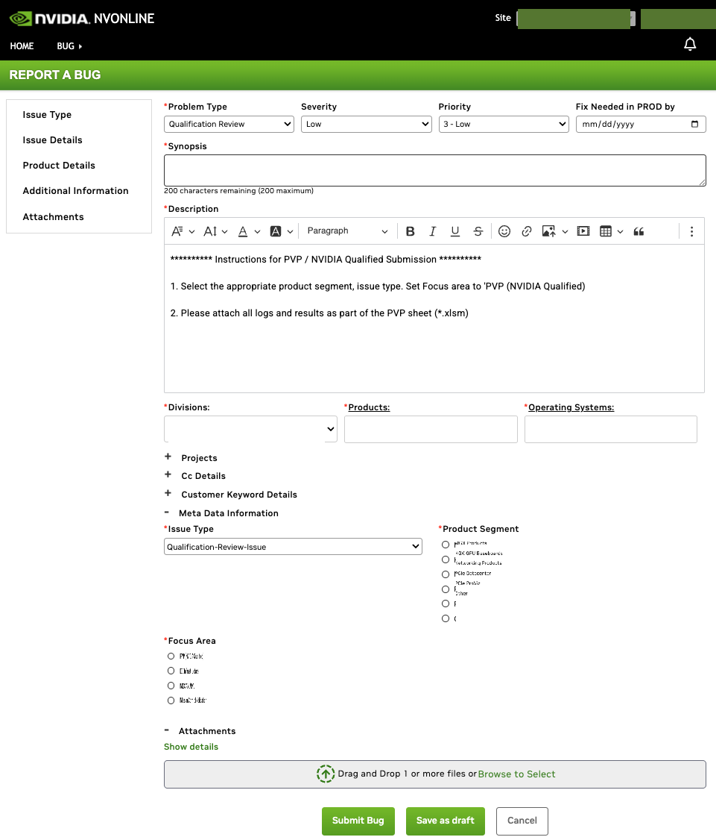
Task: Jump to Product Details in sidebar
Action: (x=59, y=166)
